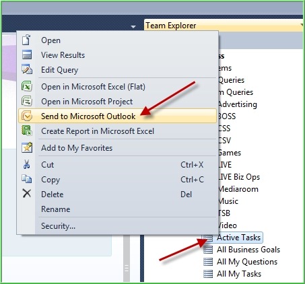This screenshot has width=305, height=284.
Task: Click the Team Explorer title bar
Action: click(x=224, y=26)
